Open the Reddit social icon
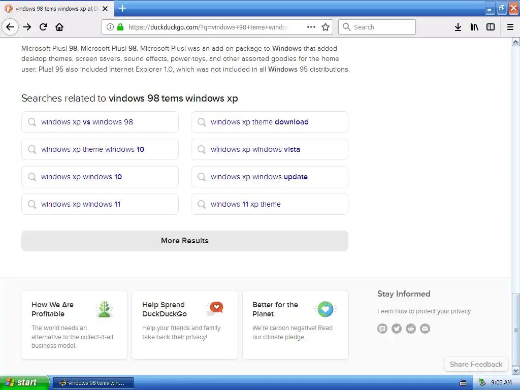This screenshot has height=390, width=520. coord(411,329)
